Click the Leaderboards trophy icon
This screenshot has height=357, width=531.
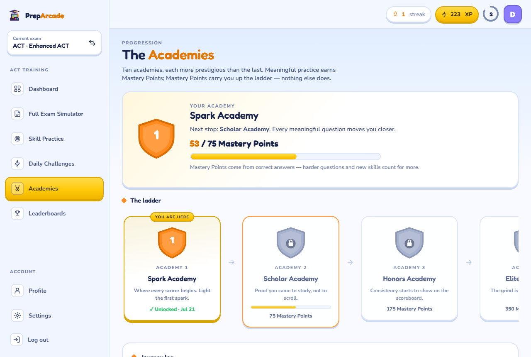tap(17, 213)
